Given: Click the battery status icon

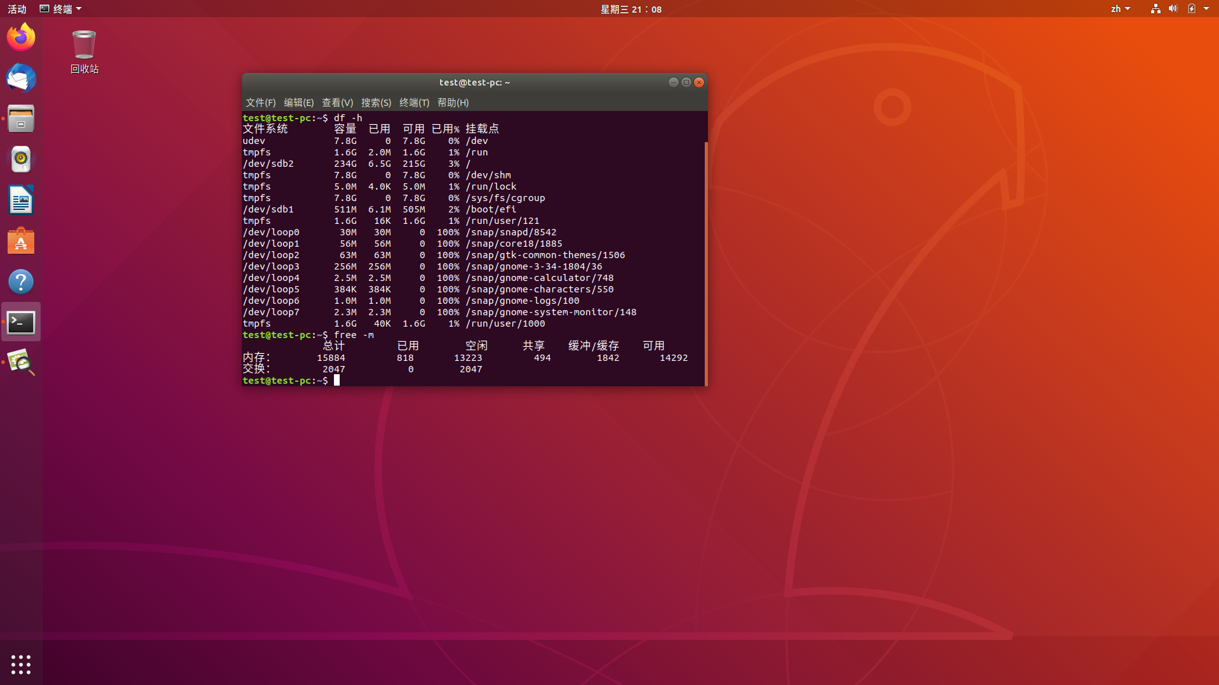Looking at the screenshot, I should (1192, 9).
